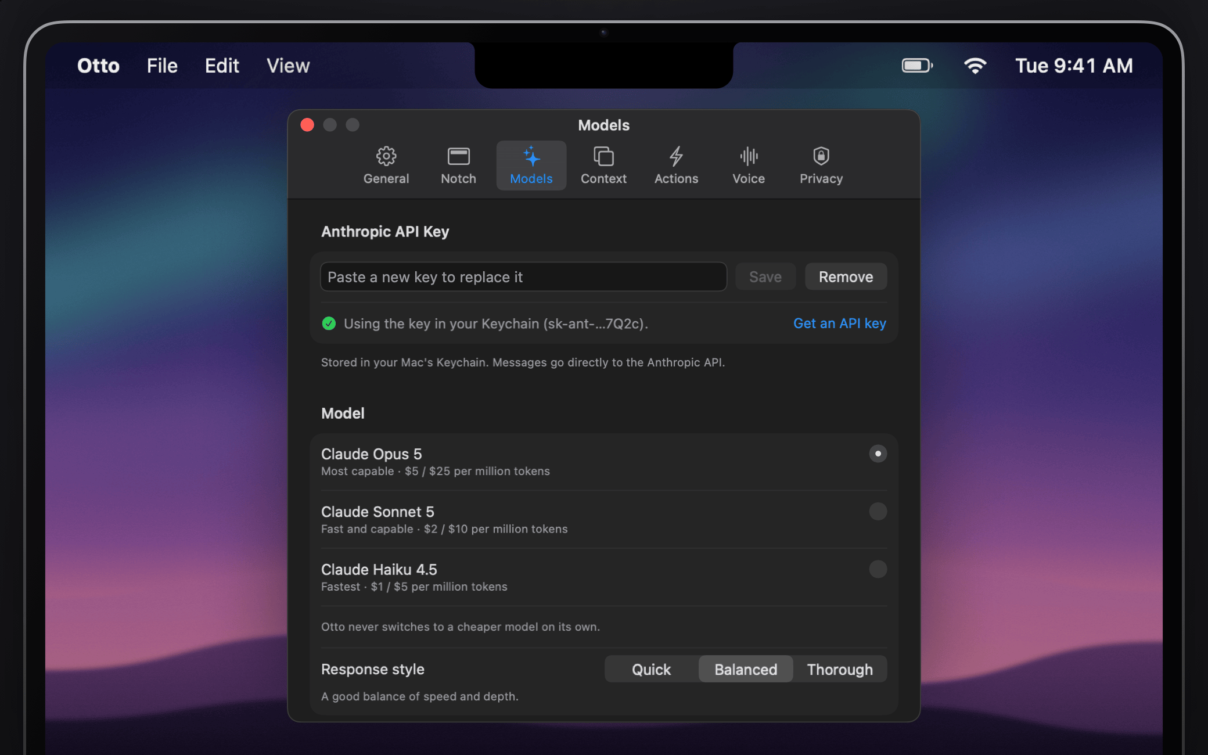Click the API key paste field
This screenshot has height=755, width=1208.
pos(523,276)
